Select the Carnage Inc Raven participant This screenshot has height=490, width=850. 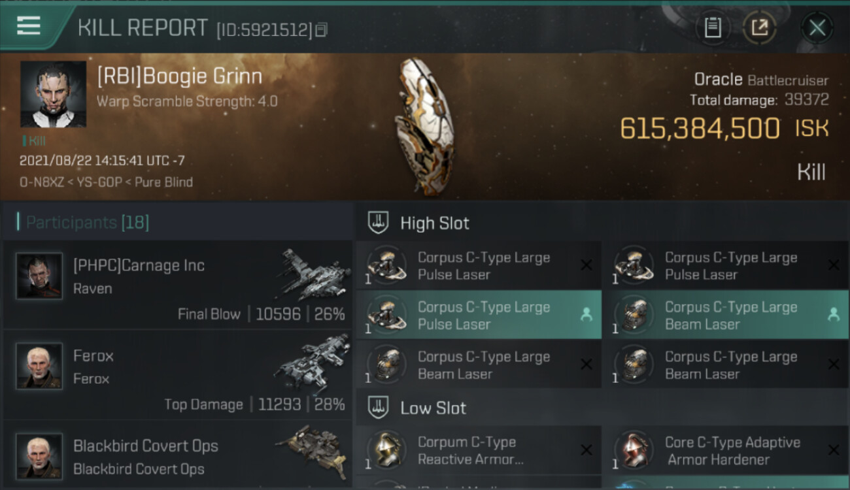coord(177,285)
